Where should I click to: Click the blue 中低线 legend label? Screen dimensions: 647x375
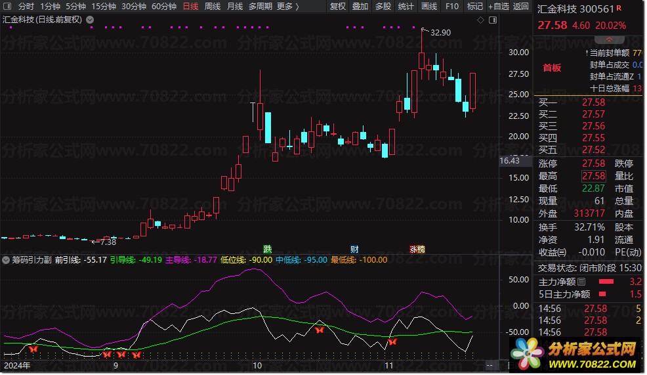[x=289, y=260]
